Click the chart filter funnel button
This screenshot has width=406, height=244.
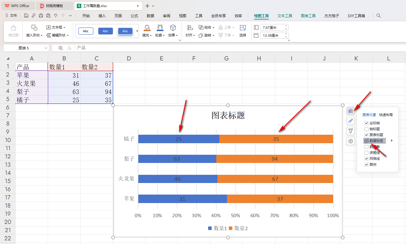coord(351,131)
